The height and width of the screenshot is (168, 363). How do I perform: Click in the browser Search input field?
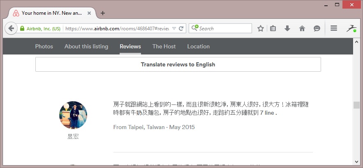point(224,28)
